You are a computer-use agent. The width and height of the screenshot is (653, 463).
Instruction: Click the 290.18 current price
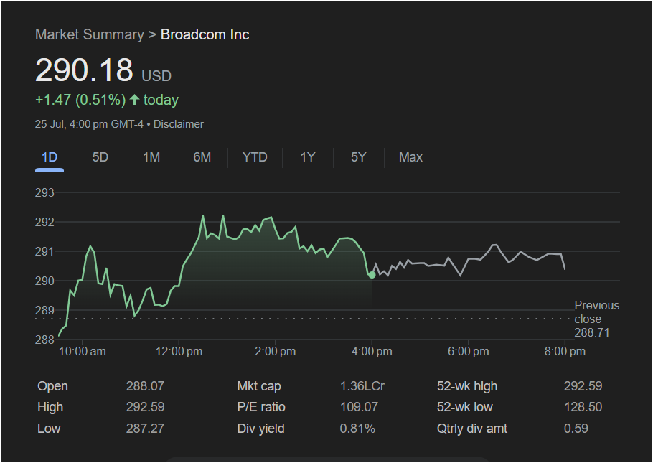84,70
